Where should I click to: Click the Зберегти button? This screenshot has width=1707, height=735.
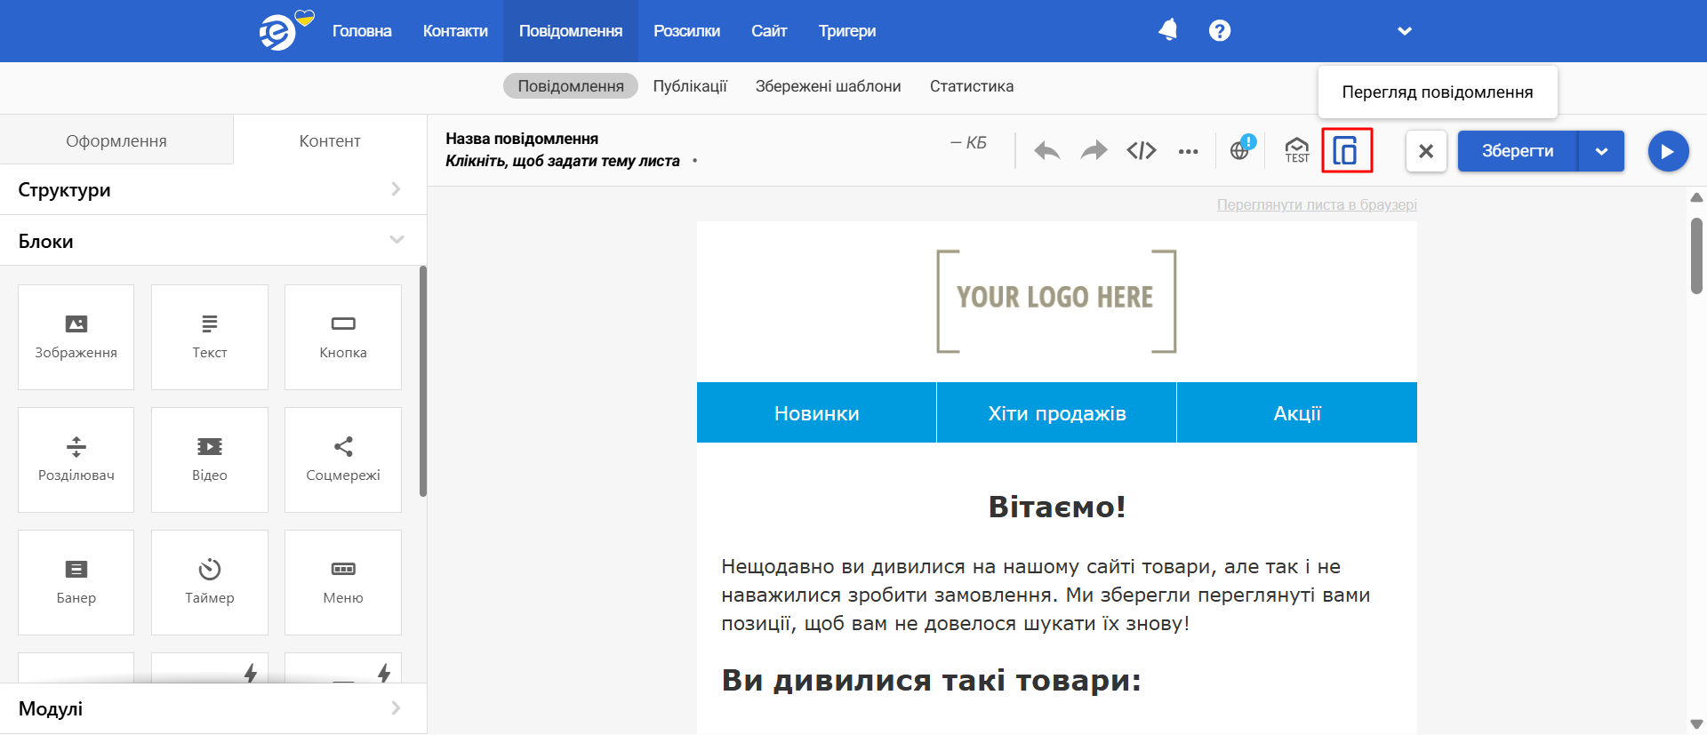tap(1518, 151)
